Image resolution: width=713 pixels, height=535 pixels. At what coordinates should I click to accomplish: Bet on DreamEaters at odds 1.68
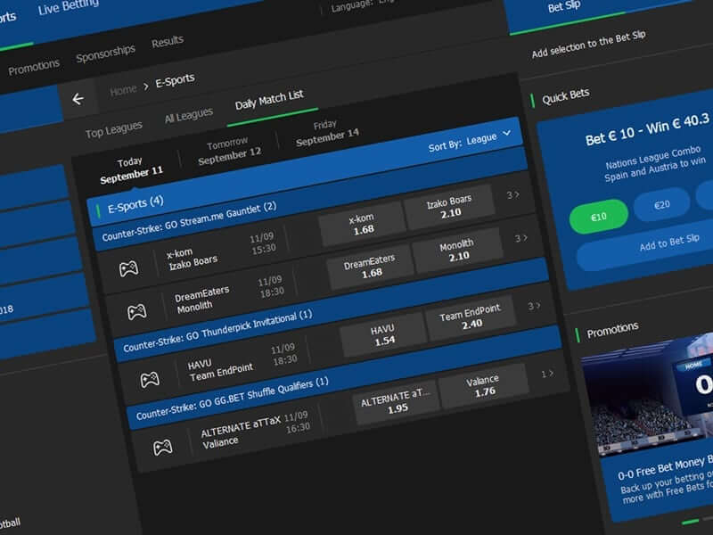371,267
